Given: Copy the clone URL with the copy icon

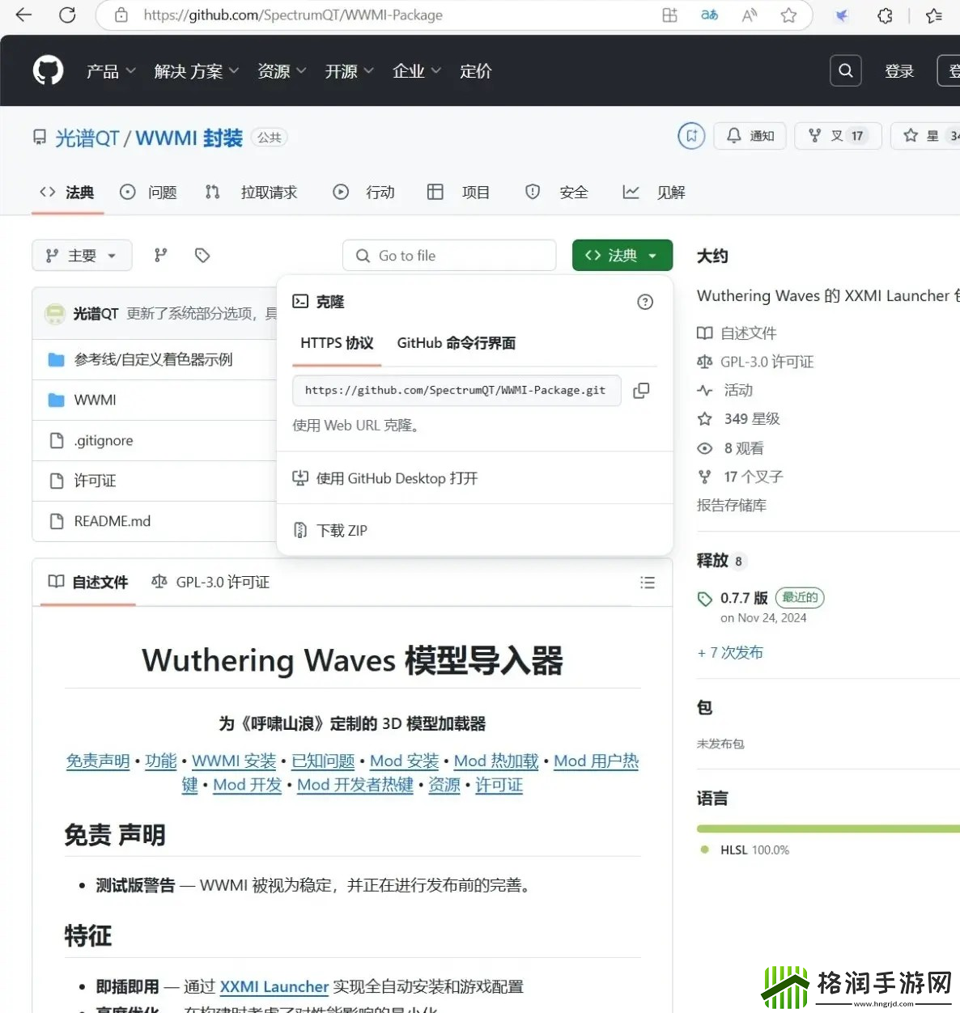Looking at the screenshot, I should point(641,390).
